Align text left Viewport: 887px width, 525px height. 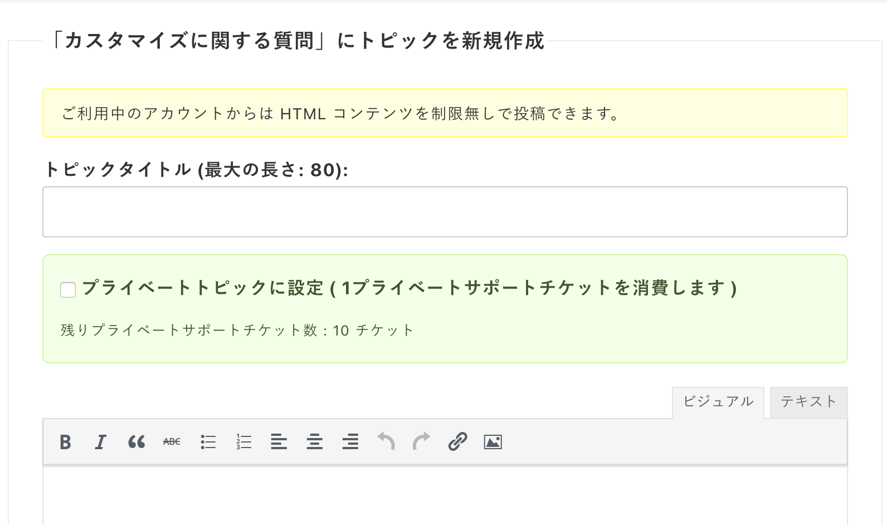coord(279,442)
